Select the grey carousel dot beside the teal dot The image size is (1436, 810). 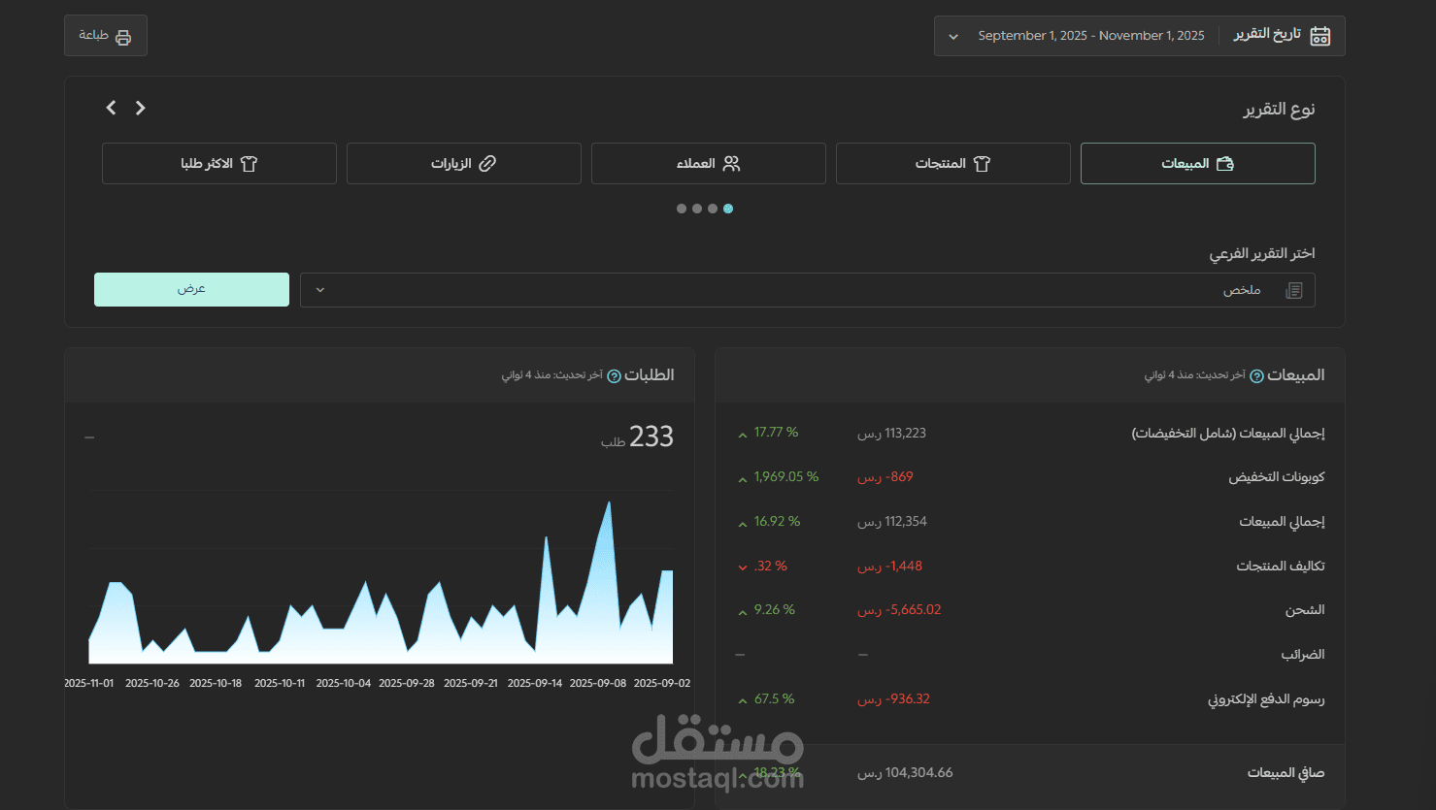tap(713, 209)
